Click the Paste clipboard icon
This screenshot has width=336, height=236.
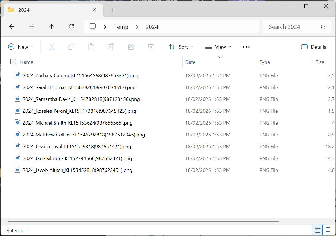[x=91, y=47]
